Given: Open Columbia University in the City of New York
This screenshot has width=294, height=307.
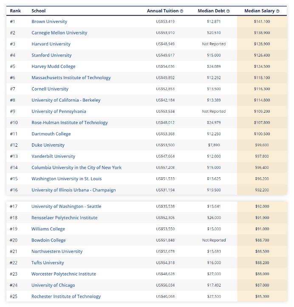Looking at the screenshot, I should (x=76, y=168).
